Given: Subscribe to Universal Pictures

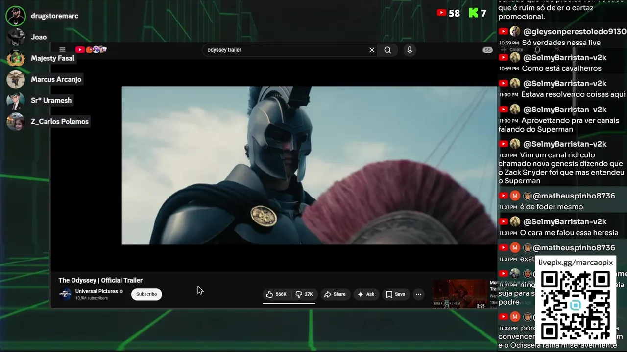Looking at the screenshot, I should tap(146, 294).
